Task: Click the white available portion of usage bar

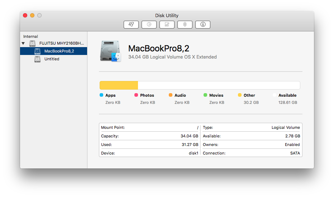Action: tap(219, 85)
